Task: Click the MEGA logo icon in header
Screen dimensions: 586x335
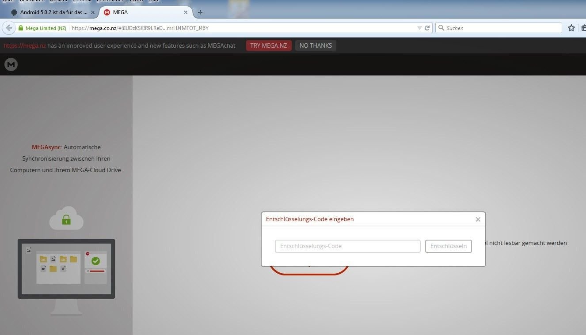Action: pyautogui.click(x=11, y=65)
